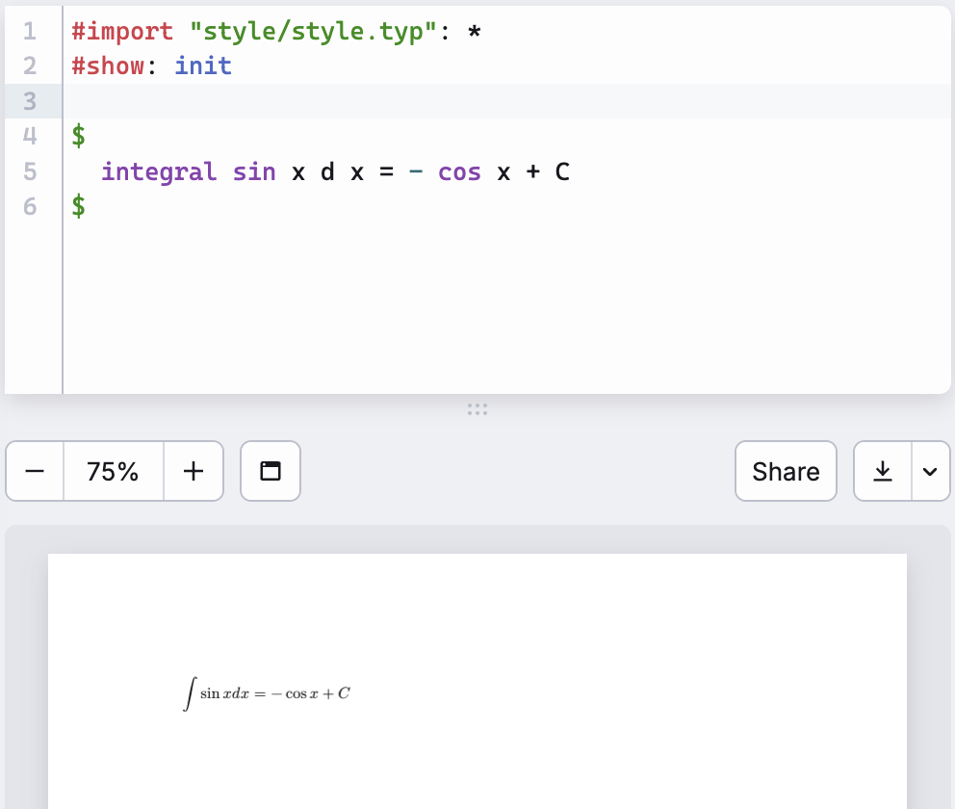The image size is (955, 809).
Task: Click the equals sign on line 5
Action: 386,172
